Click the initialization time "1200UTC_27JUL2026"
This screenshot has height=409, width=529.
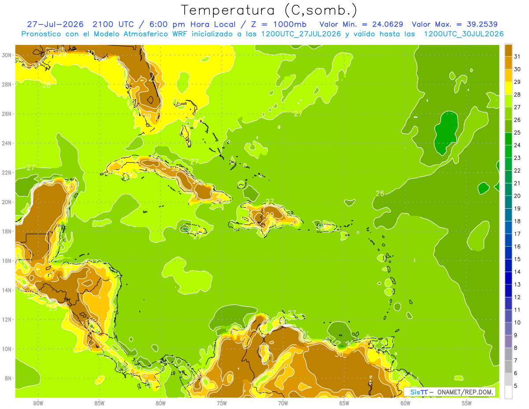(x=302, y=34)
